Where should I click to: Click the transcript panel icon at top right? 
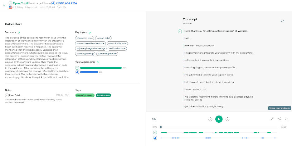282,21
